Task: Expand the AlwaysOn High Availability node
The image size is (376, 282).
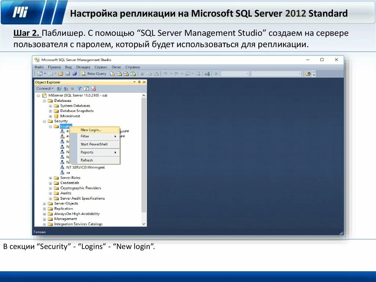Action: 44,214
